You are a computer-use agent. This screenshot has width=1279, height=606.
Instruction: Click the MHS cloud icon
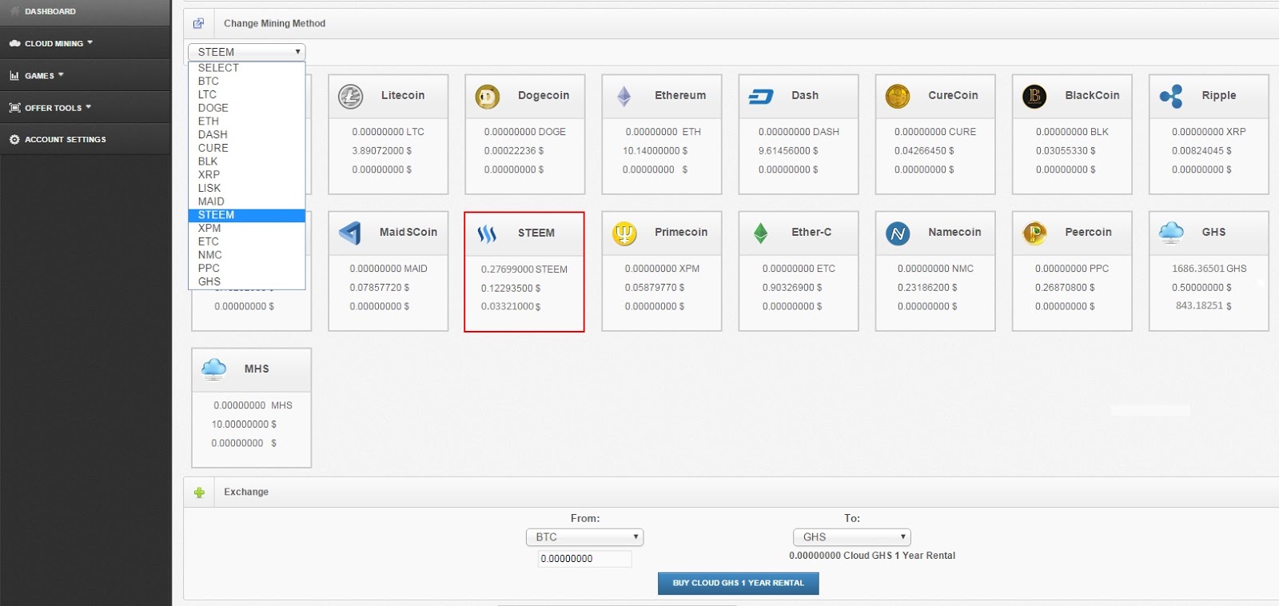pyautogui.click(x=213, y=369)
